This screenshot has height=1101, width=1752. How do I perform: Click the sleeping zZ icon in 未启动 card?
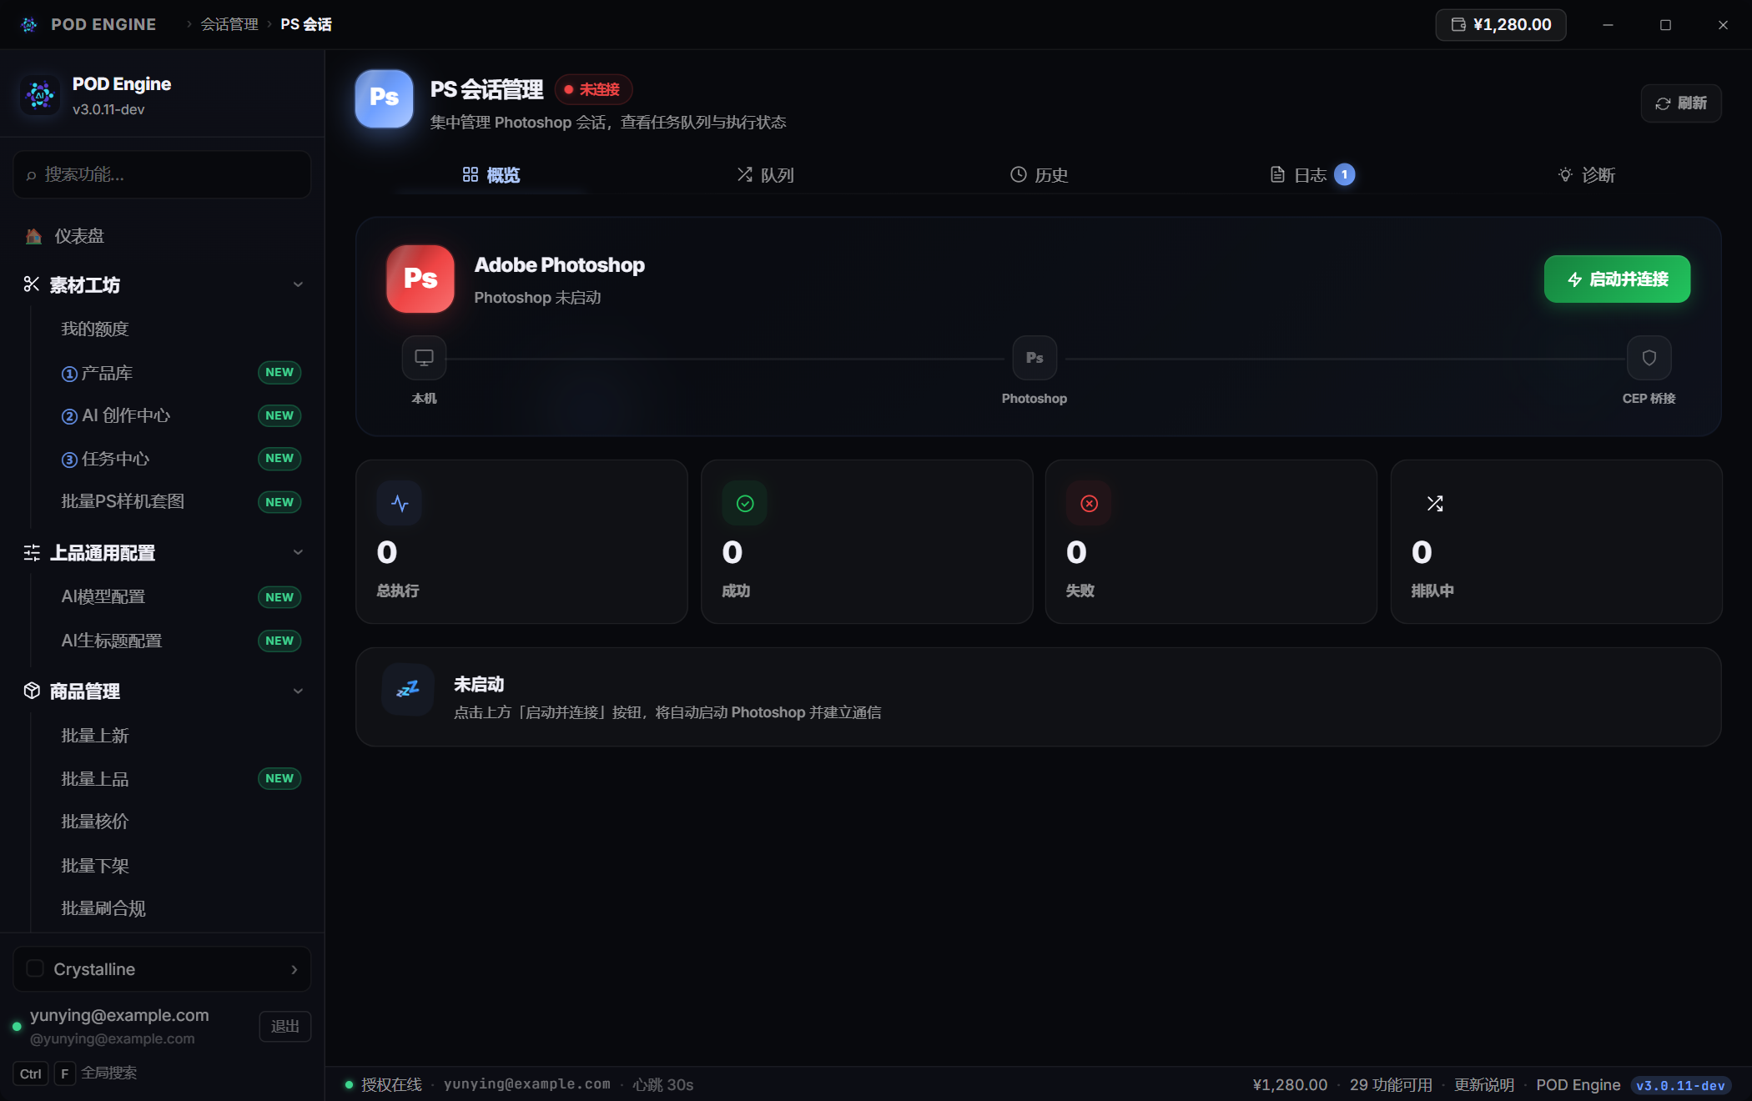pyautogui.click(x=408, y=689)
